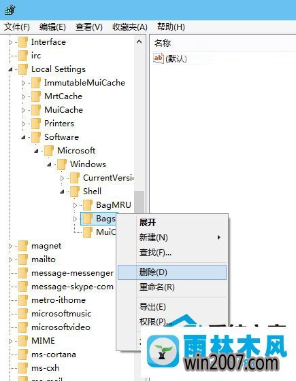Expand the MIME key
The image size is (296, 381).
coord(10,341)
